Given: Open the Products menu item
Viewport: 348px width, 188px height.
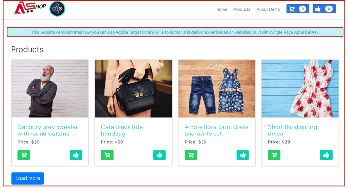Looking at the screenshot, I should (x=242, y=9).
